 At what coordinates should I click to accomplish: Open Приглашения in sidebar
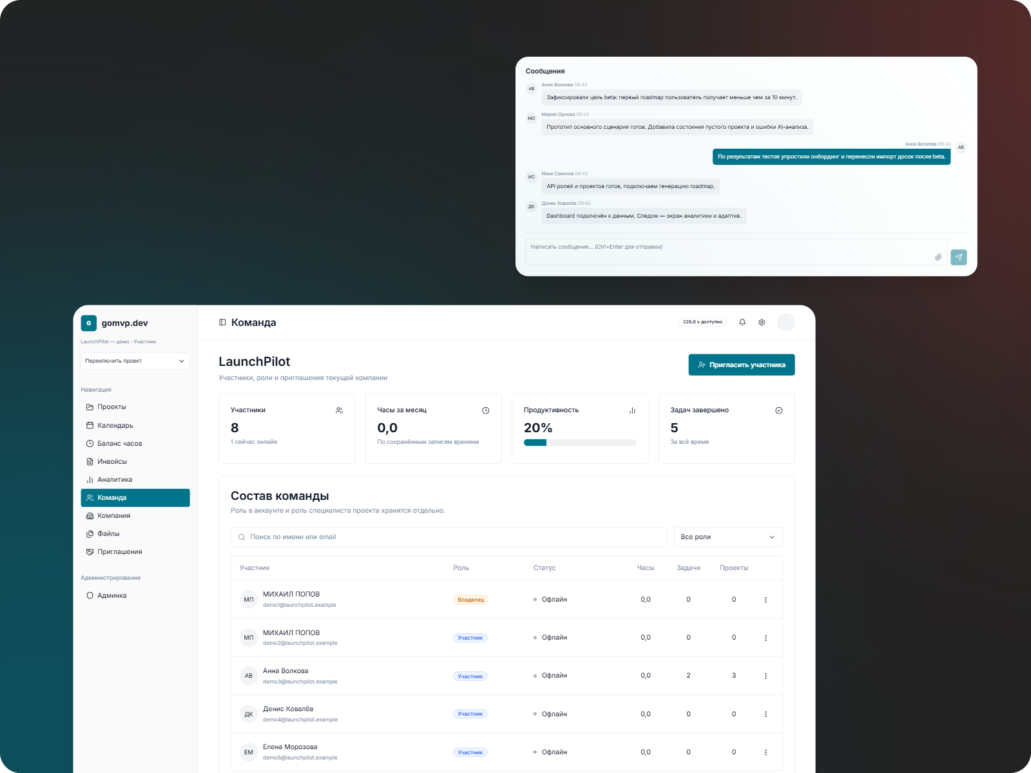[135, 552]
